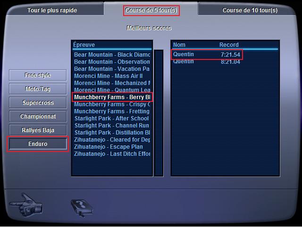Screen dimensions: 302x227
Task: Select Bear Mountain - Black Diamond event
Action: (x=112, y=55)
